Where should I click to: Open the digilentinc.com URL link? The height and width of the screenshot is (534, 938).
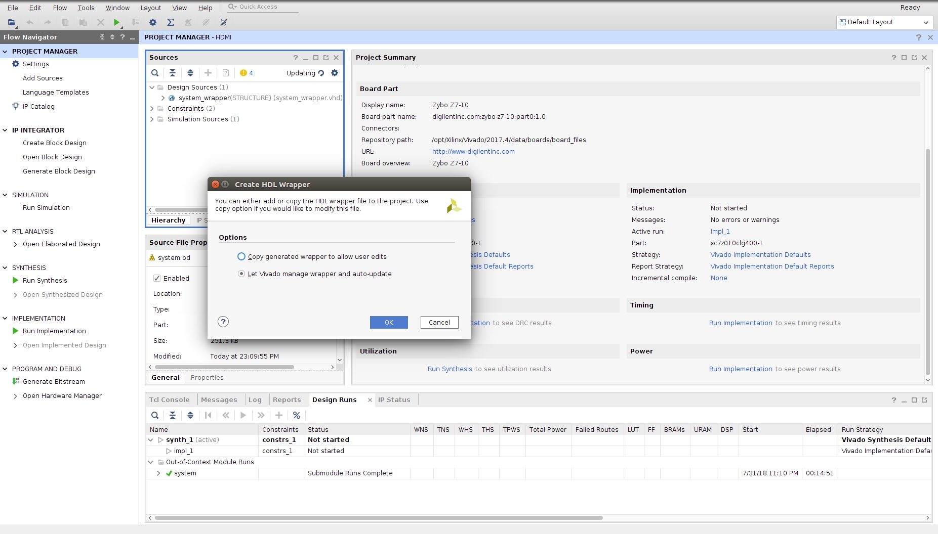(x=473, y=151)
